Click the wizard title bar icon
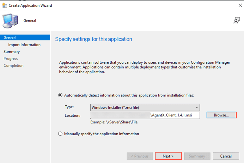The width and height of the screenshot is (244, 163). pyautogui.click(x=5, y=5)
